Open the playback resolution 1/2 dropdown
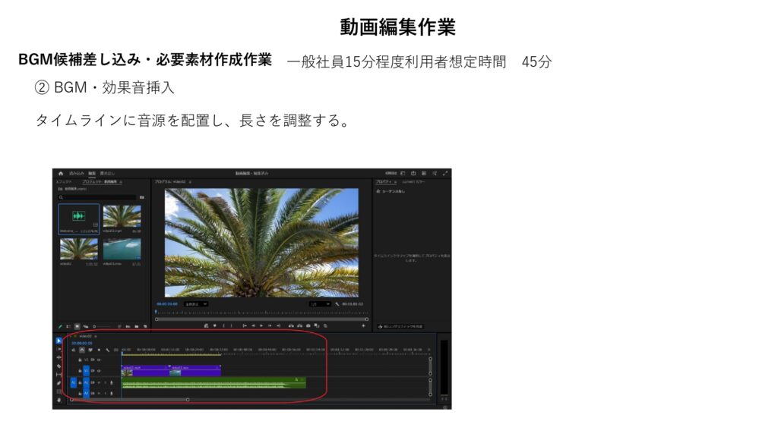The height and width of the screenshot is (437, 778). (319, 303)
